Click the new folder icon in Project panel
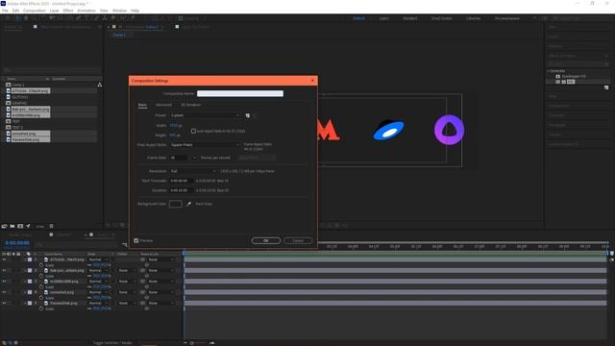The image size is (615, 346). [12, 227]
